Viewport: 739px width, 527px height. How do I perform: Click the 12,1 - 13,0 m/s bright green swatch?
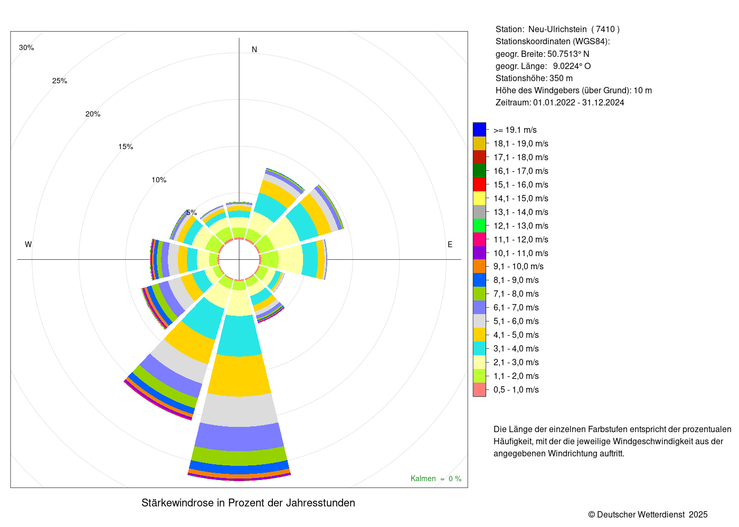tap(479, 226)
